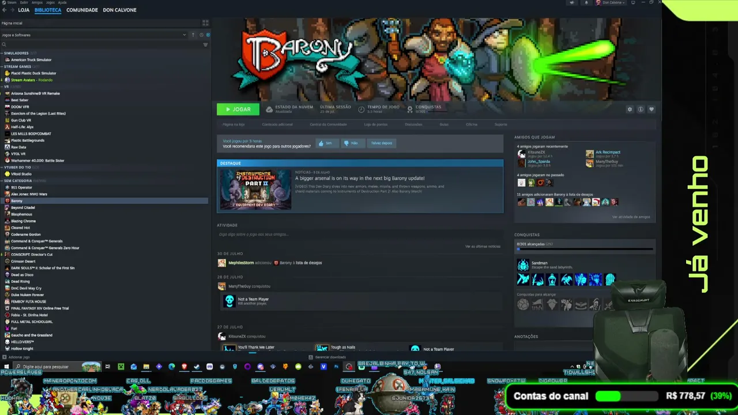The height and width of the screenshot is (415, 738).
Task: Open the Central da Comunidade link
Action: tap(328, 124)
